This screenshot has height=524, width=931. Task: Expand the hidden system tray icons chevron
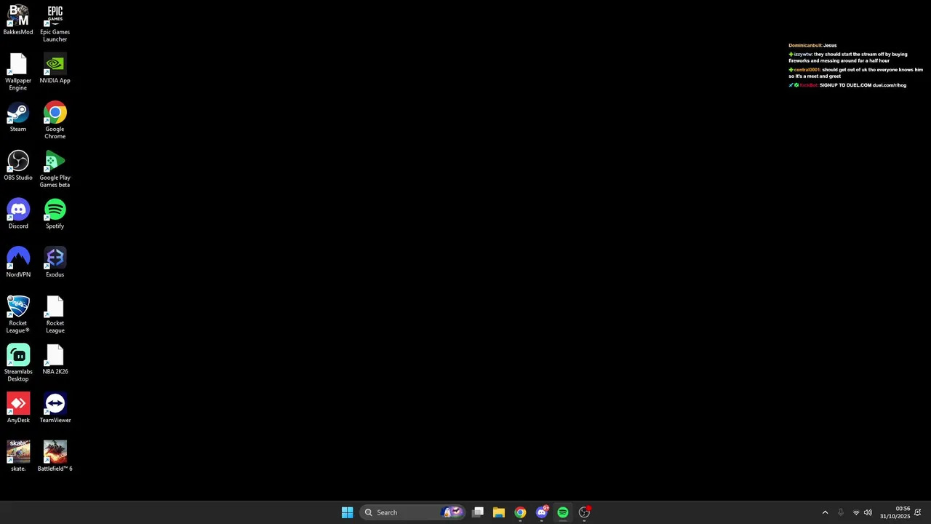825,512
